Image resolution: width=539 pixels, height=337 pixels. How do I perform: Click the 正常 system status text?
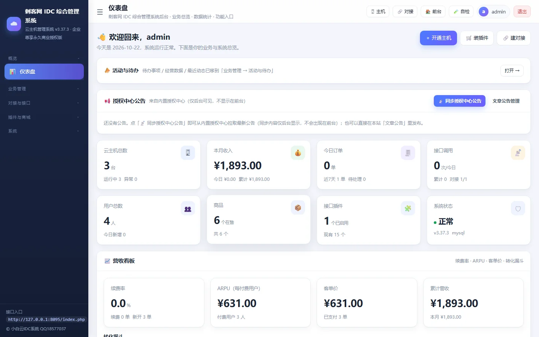[446, 222]
